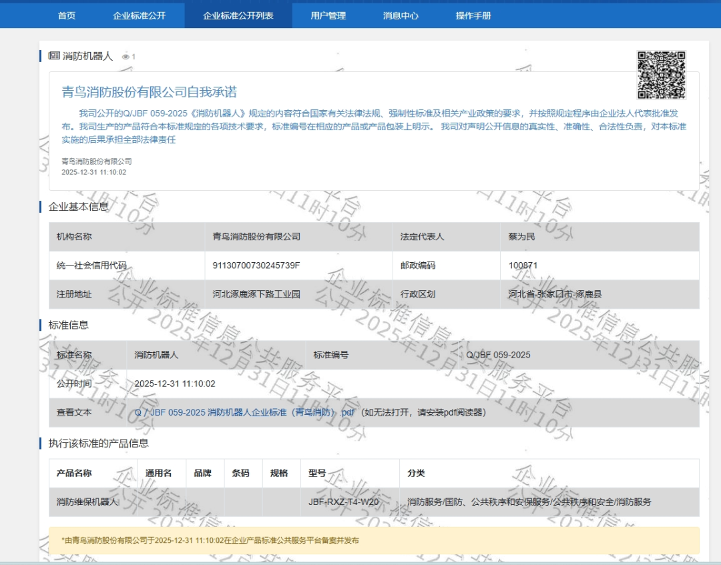Click the 查看文本 label cell
Viewport: 721px width, 565px height.
click(x=88, y=412)
